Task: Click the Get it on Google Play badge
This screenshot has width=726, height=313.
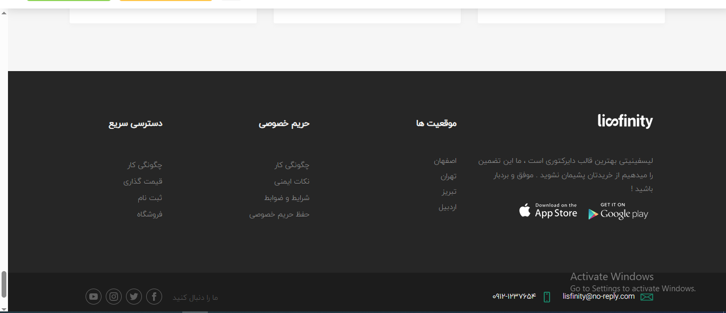Action: tap(618, 211)
